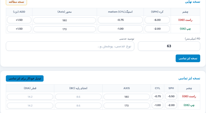Click right eye base curve field 8.6

click(78, 97)
